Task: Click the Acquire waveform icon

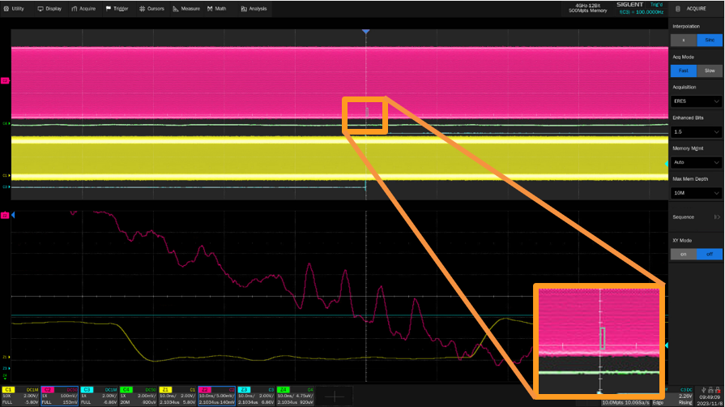Action: click(74, 8)
